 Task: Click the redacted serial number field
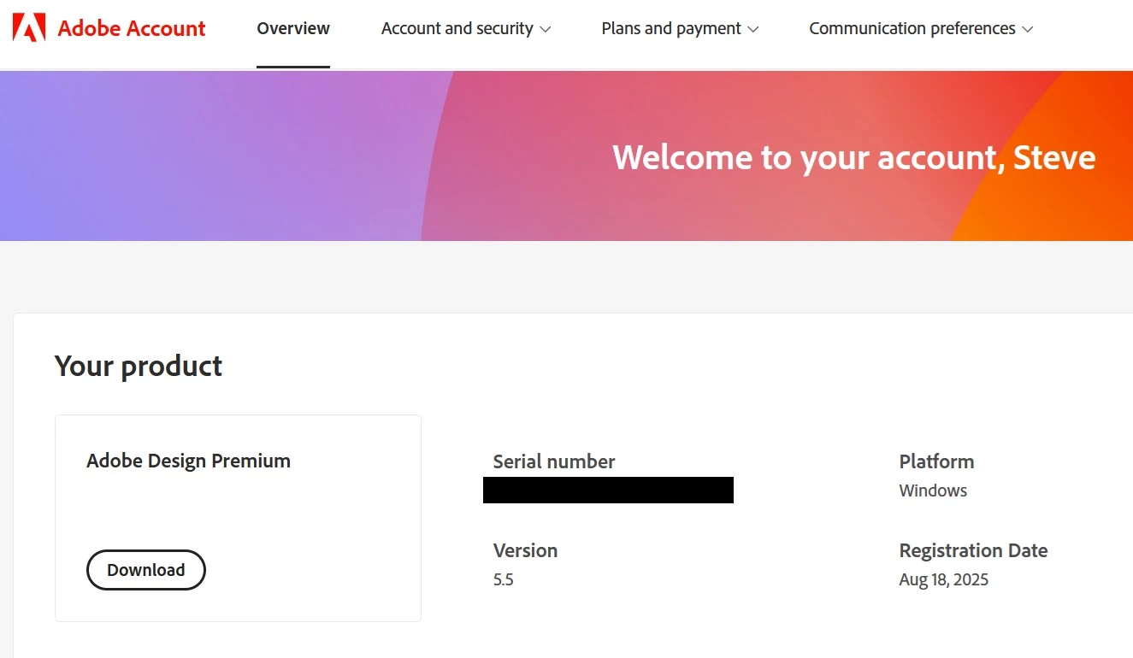(x=608, y=490)
